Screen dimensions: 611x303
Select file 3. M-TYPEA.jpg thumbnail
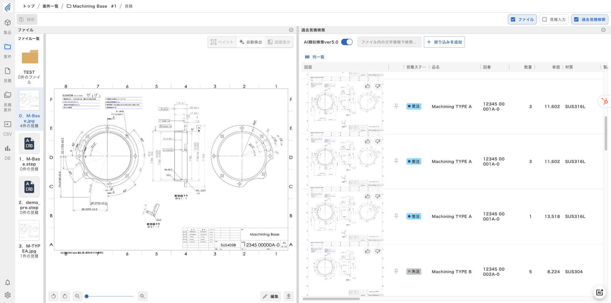coord(29,230)
